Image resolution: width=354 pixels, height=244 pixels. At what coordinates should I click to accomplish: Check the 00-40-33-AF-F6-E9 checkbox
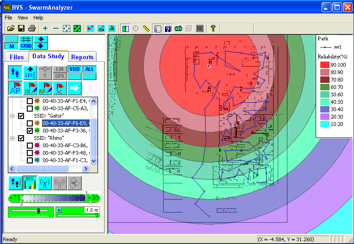[30, 124]
